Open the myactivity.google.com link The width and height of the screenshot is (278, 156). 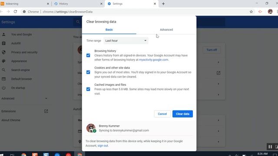(x=153, y=60)
